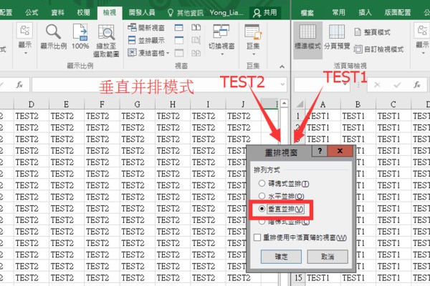The height and width of the screenshot is (286, 430).
Task: Open the 巨集 macros dropdown
Action: (252, 46)
